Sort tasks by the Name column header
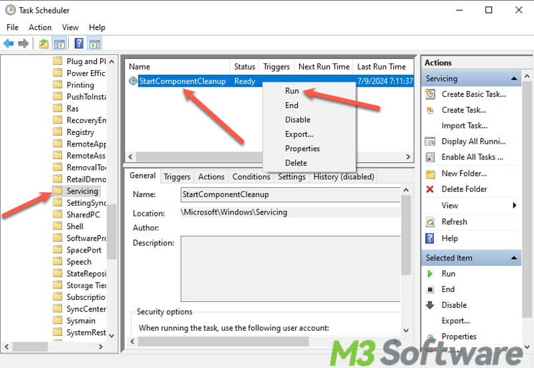534x368 pixels. click(x=178, y=67)
